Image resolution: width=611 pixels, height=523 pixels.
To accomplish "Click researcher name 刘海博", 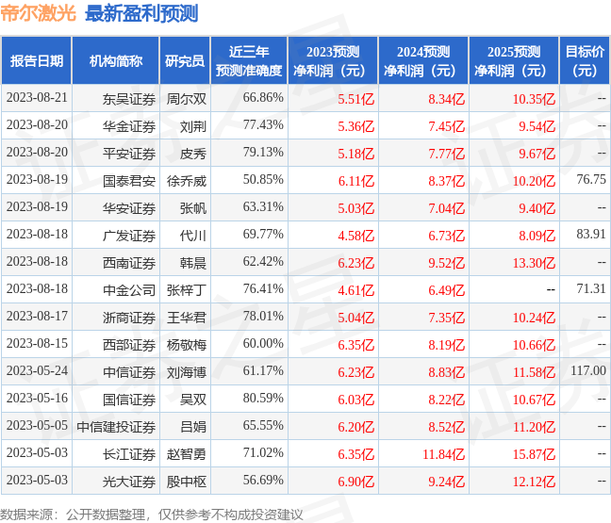I will [187, 372].
